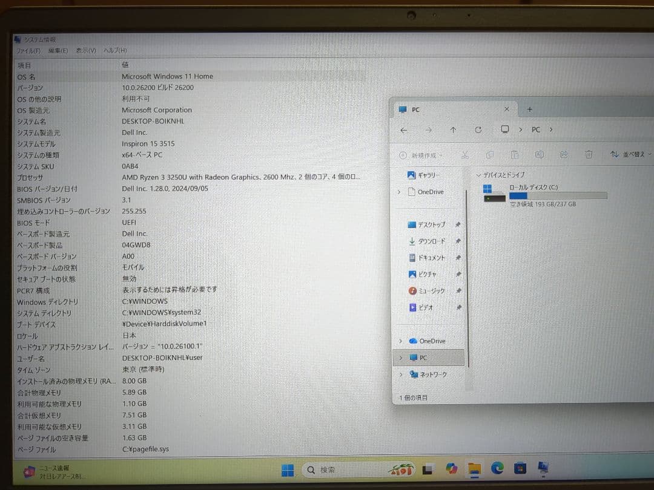This screenshot has width=654, height=490.
Task: Click the Delete trash icon in Explorer
Action: [589, 155]
